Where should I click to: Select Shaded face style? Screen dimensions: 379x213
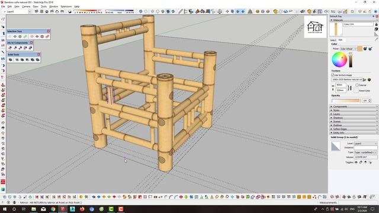coord(163,11)
